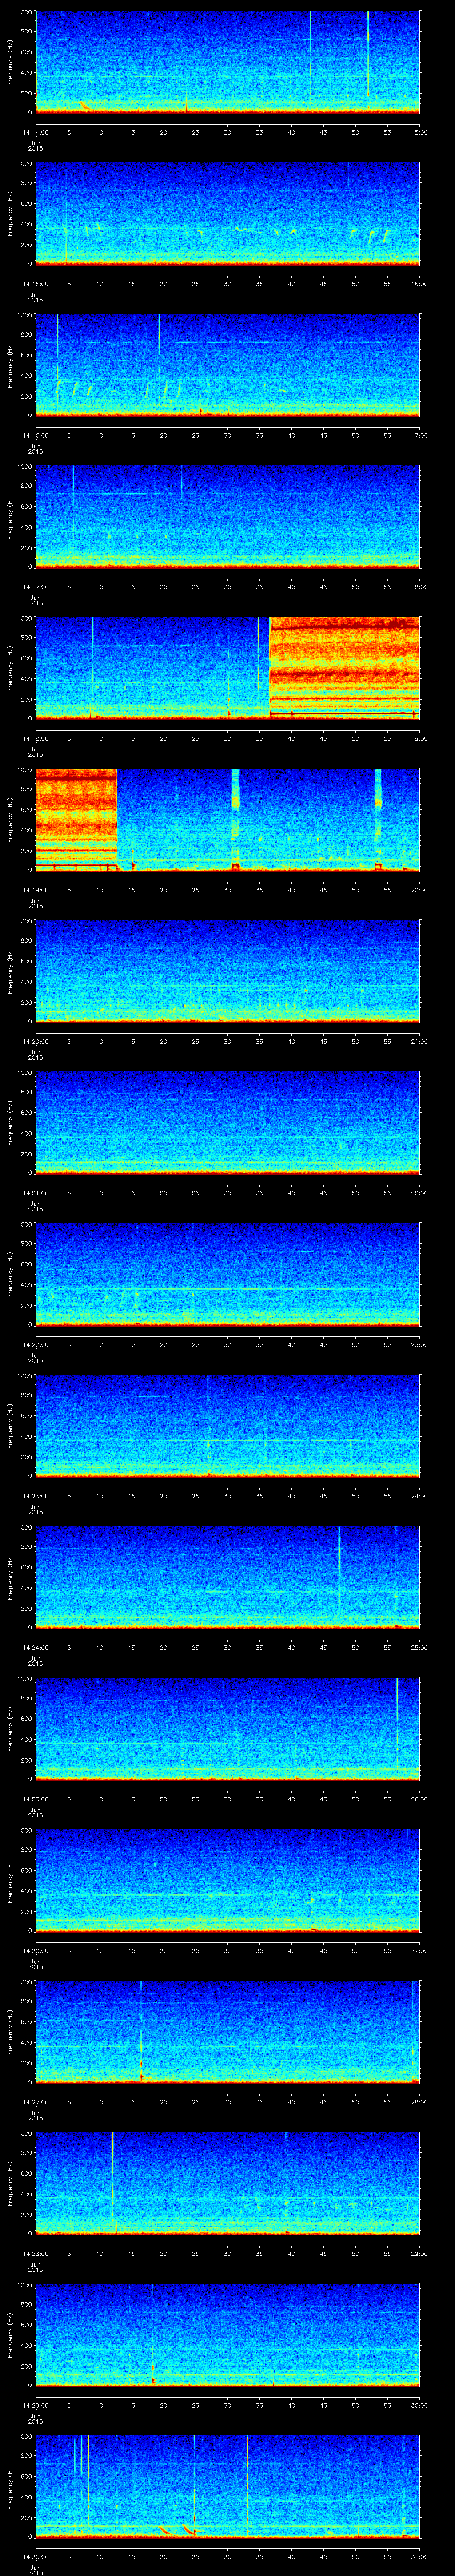Click the '14:22:00' time axis label

[35, 1344]
